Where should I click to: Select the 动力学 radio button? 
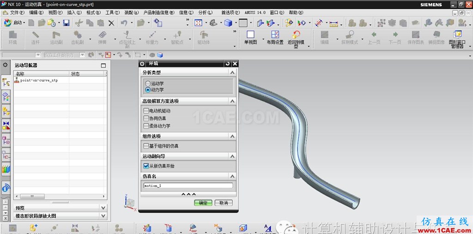(x=147, y=90)
